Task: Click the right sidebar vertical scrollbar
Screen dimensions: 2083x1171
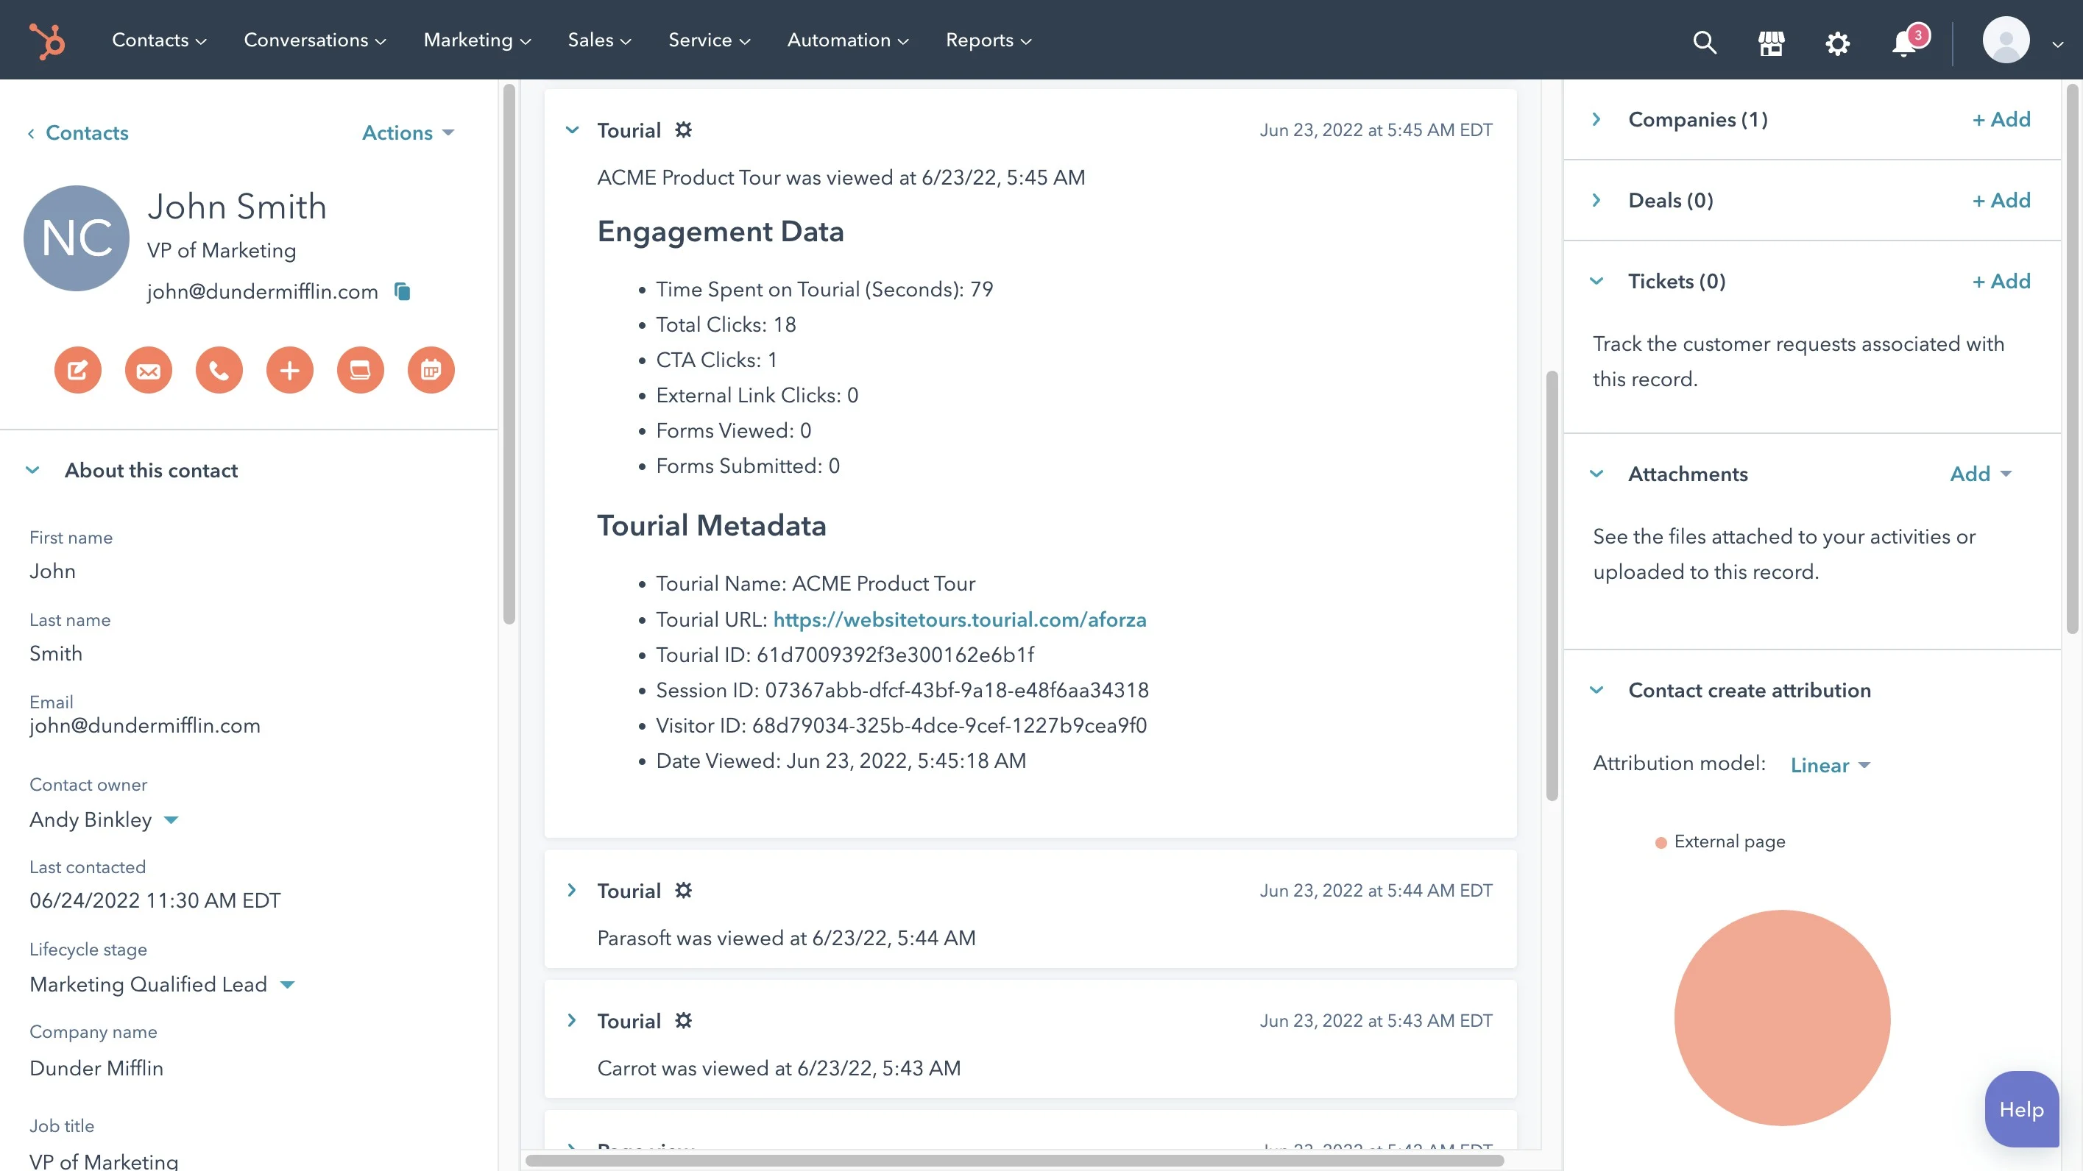Action: (x=2072, y=358)
